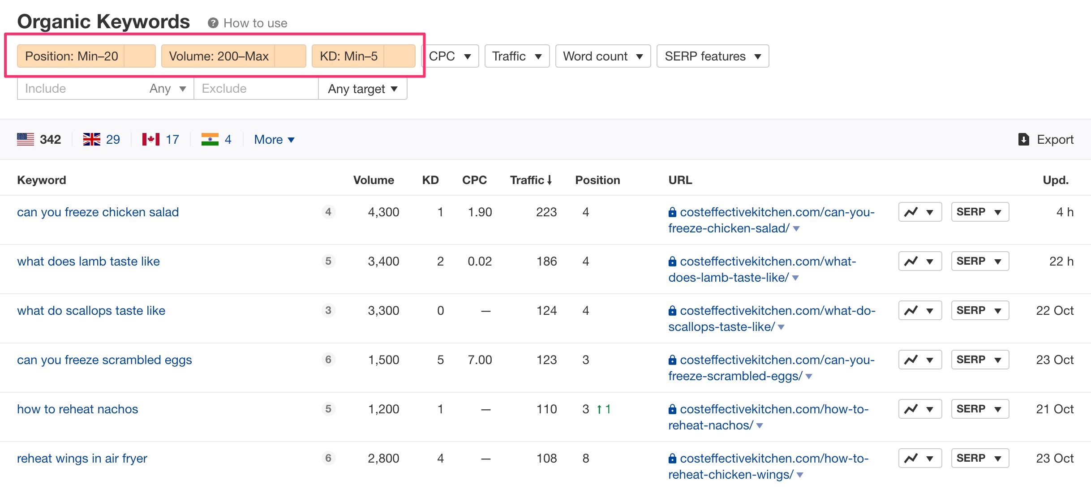Open the how-to-reheat-nachos URL link

(769, 417)
